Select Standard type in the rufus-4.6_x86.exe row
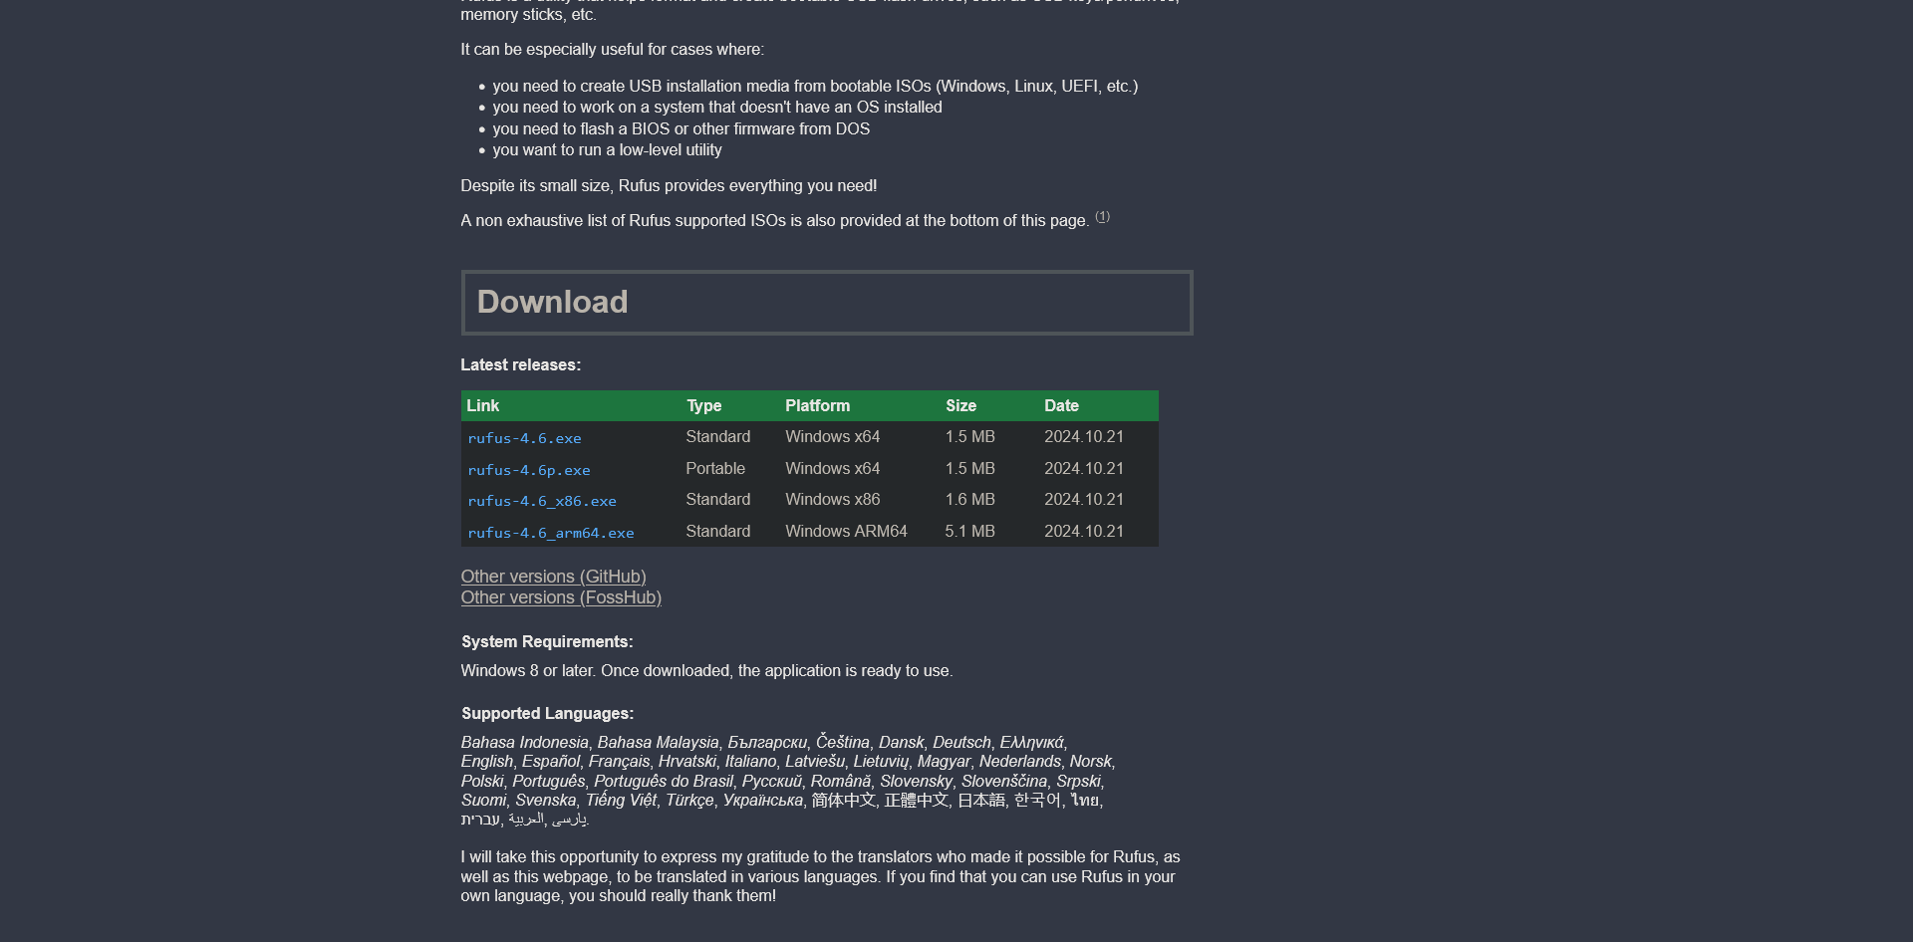Screen dimensions: 1913x942 (717, 499)
